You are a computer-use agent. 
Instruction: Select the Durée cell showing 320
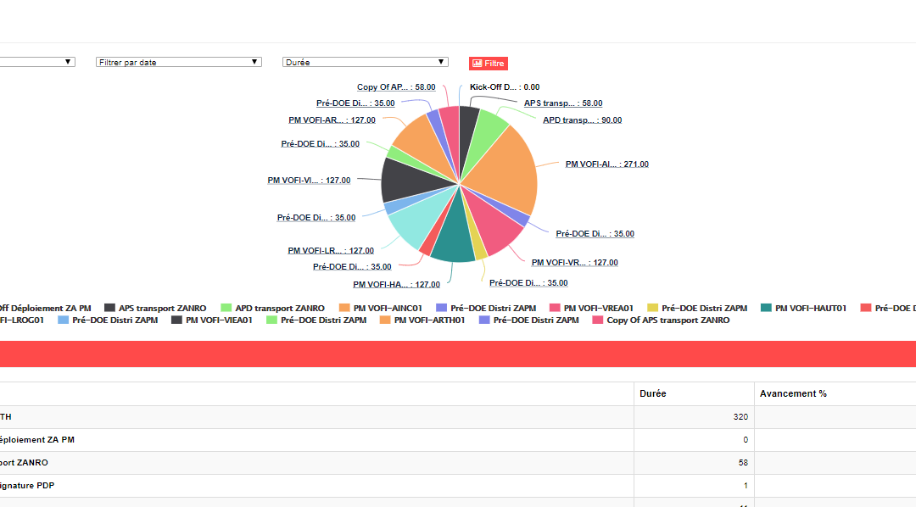click(694, 417)
